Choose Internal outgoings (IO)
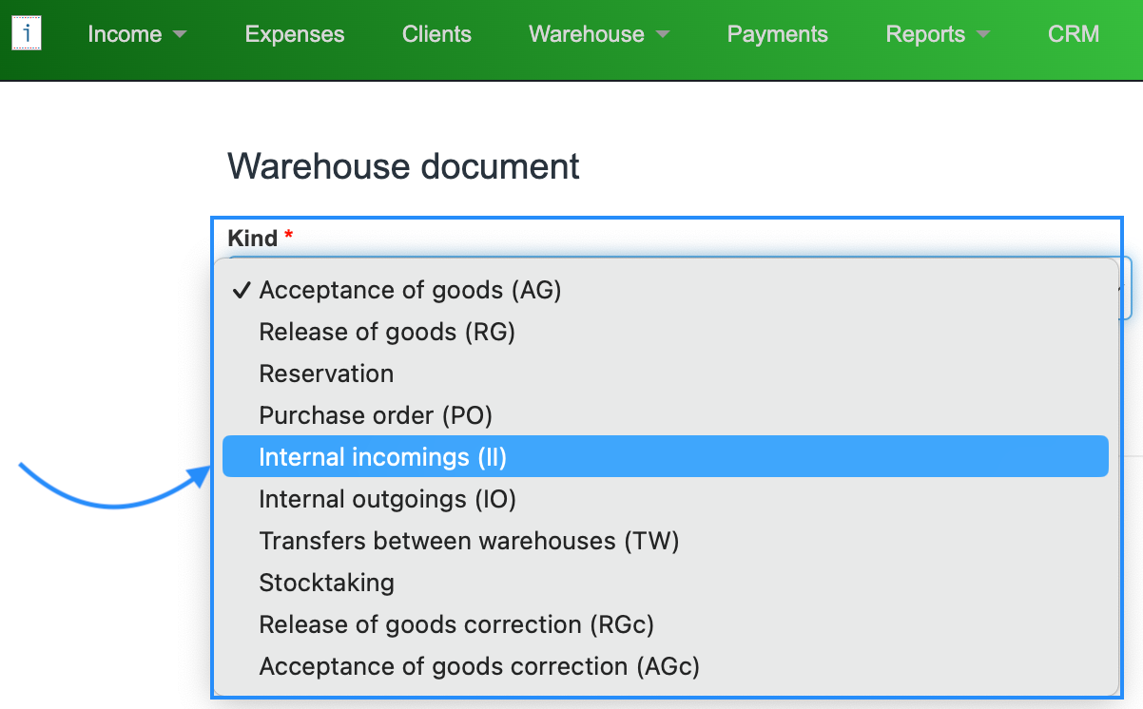 pyautogui.click(x=387, y=499)
